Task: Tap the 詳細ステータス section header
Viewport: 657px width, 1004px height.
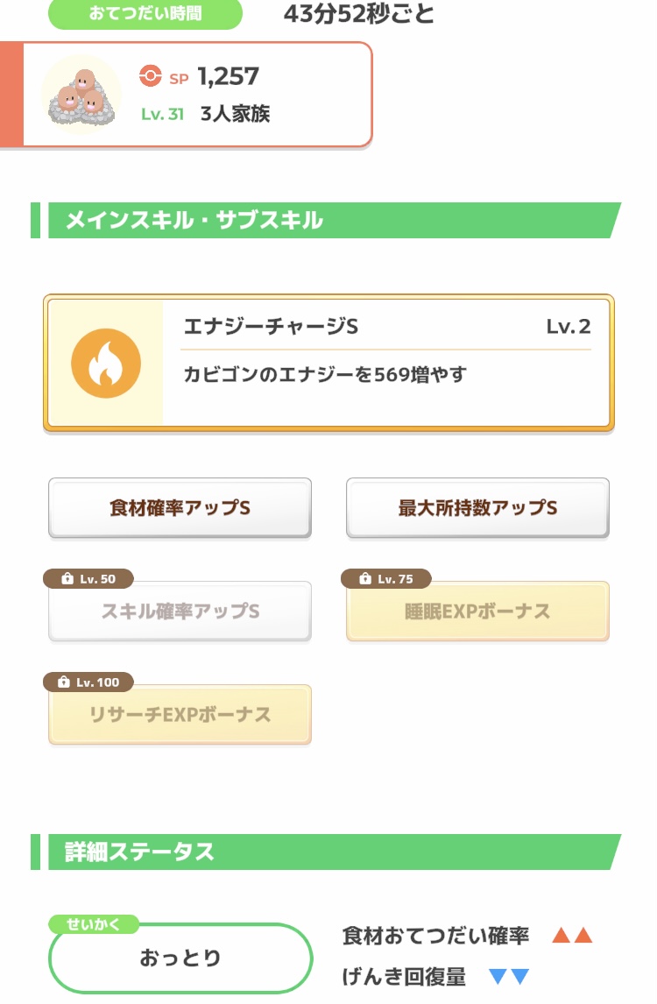Action: pyautogui.click(x=140, y=852)
